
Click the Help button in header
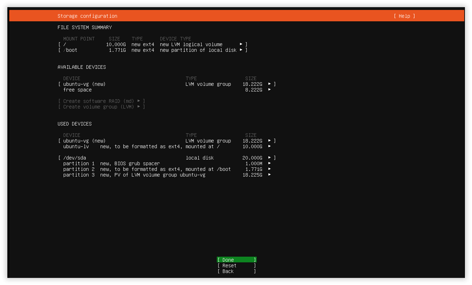coord(404,16)
